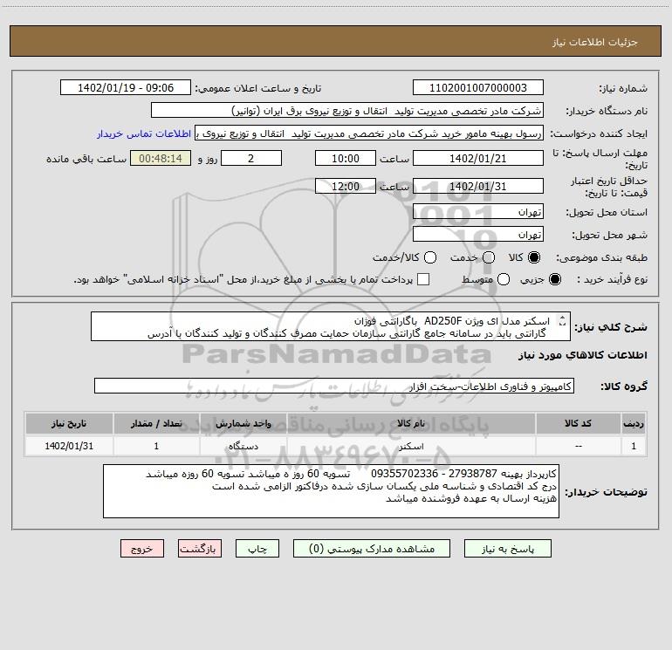The image size is (672, 650).
Task: Click the response time field 10:00
Action: [346, 159]
